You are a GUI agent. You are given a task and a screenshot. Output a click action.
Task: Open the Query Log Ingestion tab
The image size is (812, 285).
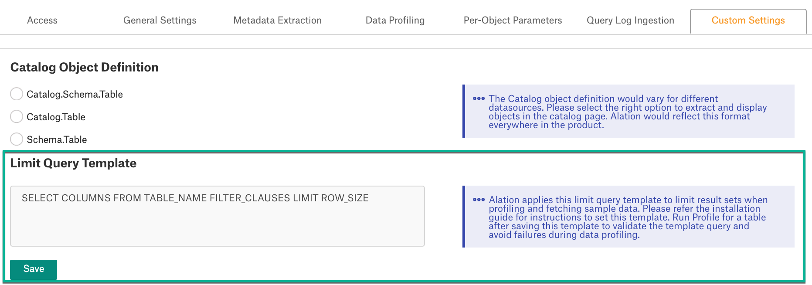point(630,20)
